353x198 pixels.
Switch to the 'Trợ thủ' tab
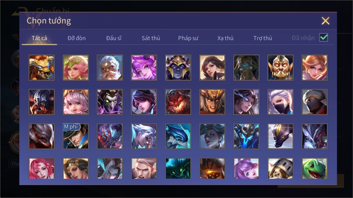coord(263,38)
